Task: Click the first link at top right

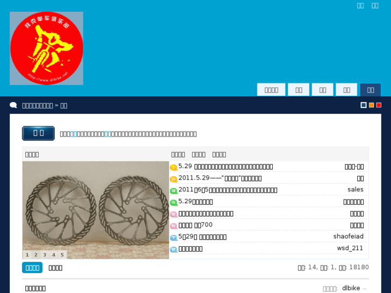Action: 360,5
